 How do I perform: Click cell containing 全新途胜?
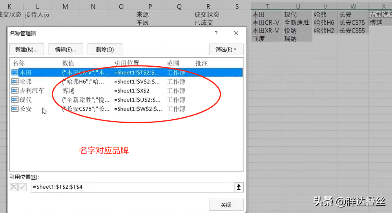(298, 22)
